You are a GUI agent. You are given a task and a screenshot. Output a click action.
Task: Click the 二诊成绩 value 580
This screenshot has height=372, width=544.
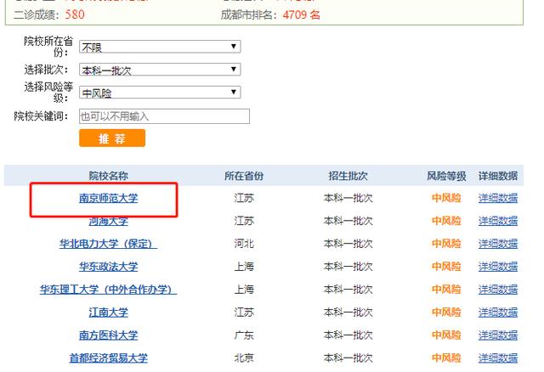[75, 14]
